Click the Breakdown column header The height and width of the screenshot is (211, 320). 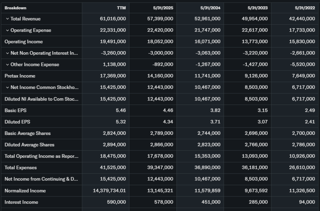(x=15, y=8)
